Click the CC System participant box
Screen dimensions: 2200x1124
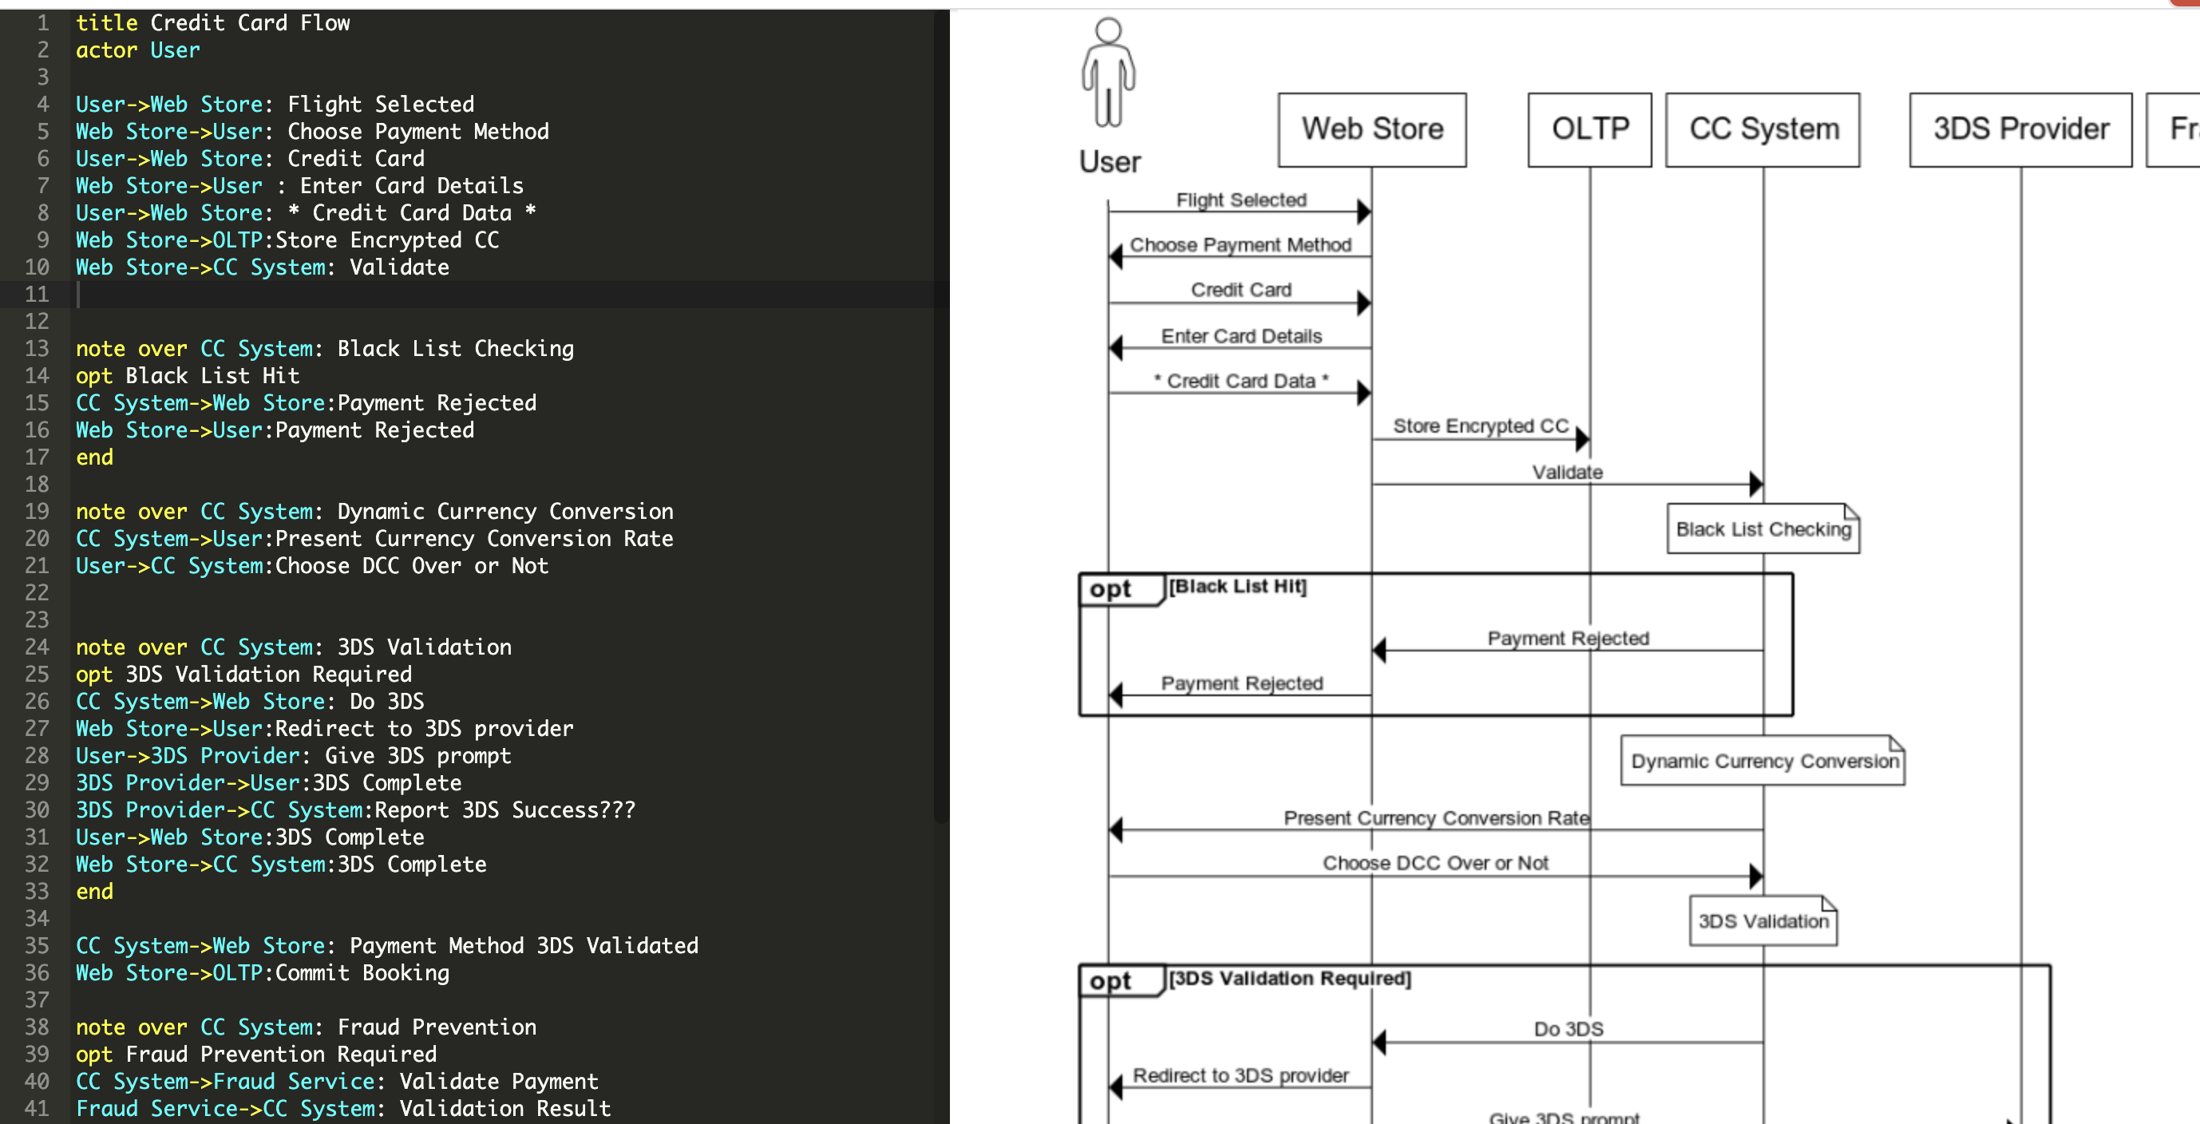coord(1763,130)
